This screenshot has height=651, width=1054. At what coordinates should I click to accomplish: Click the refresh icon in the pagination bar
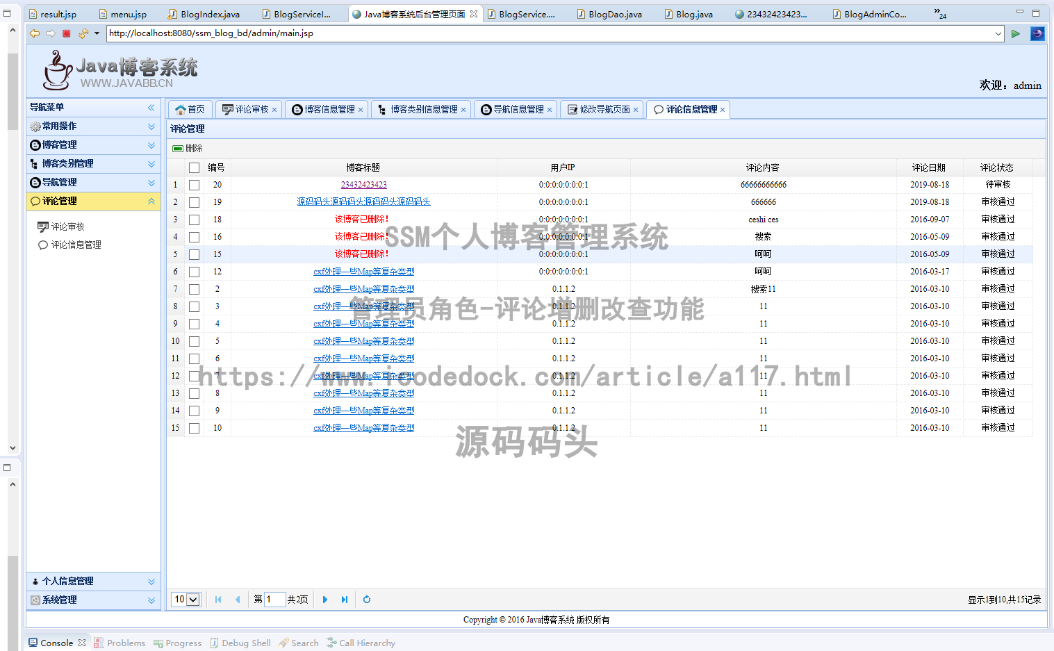(366, 599)
